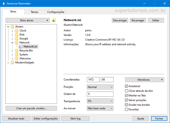This screenshot has height=123, width=170.
Task: Click the Recycle Bin folder icon
Action: 16,51
